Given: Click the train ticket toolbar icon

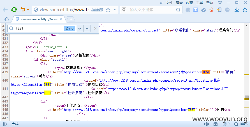Looking at the screenshot, I should [196, 10].
